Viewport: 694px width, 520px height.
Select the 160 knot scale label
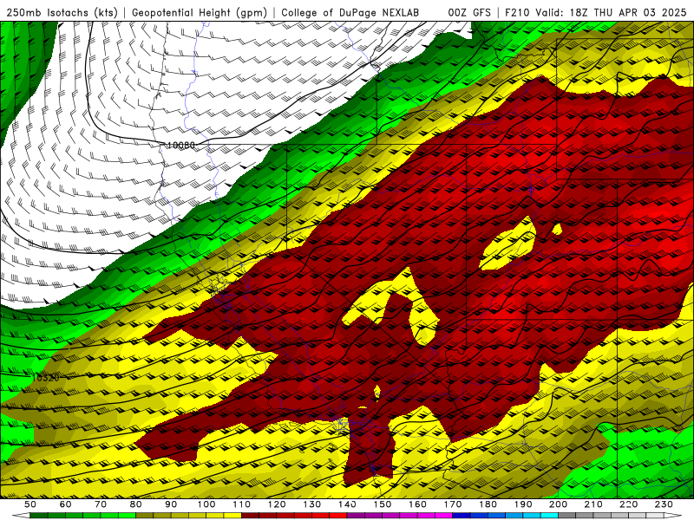(417, 504)
